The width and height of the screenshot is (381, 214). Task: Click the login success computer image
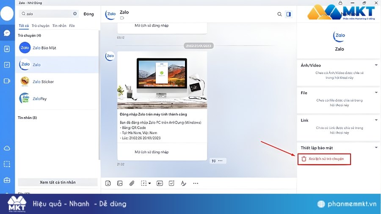[162, 80]
